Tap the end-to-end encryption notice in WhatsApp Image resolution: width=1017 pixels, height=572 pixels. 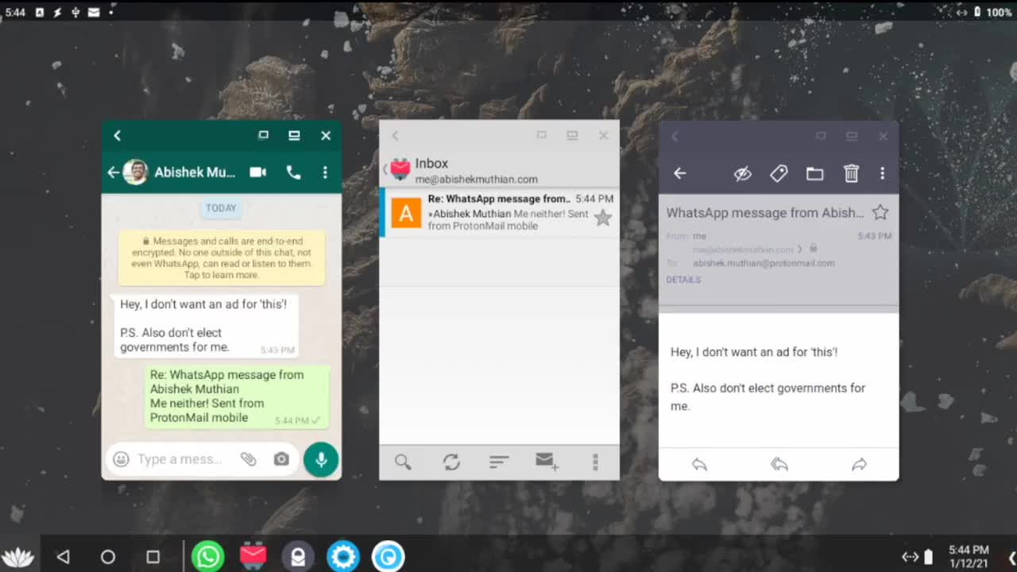(222, 258)
